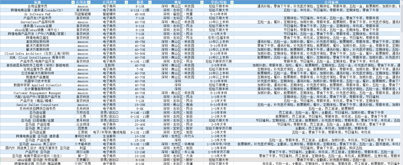Click the 万邦优佳 company cell

coord(83,113)
